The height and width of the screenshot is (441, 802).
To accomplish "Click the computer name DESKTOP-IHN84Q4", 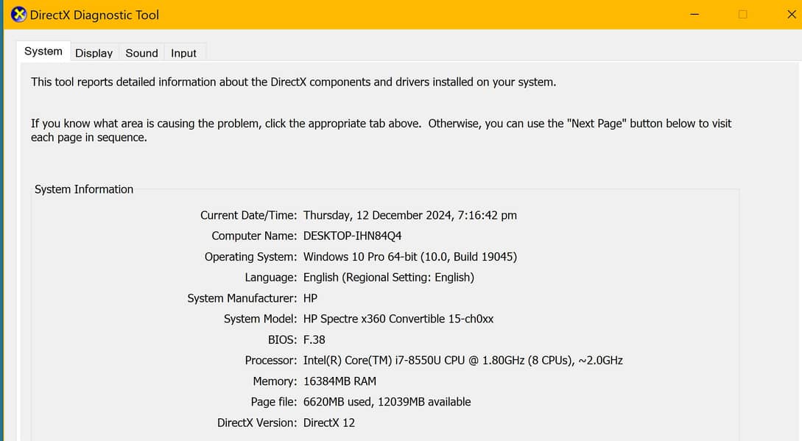I will point(352,236).
